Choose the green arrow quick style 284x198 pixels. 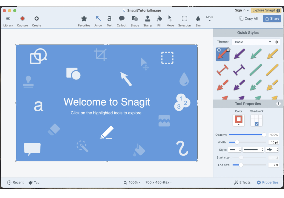pos(256,54)
